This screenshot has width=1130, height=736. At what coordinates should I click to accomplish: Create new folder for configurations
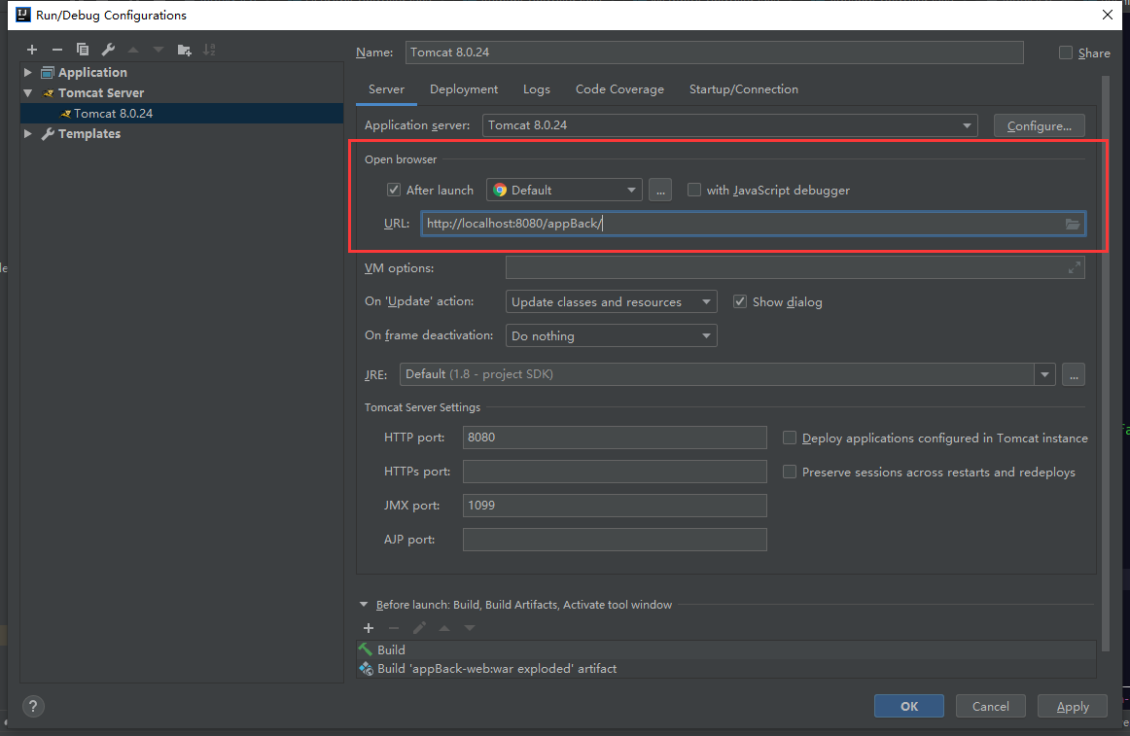[185, 50]
